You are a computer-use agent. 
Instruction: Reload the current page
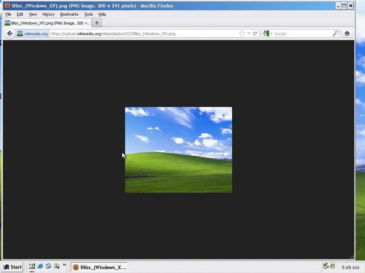255,34
